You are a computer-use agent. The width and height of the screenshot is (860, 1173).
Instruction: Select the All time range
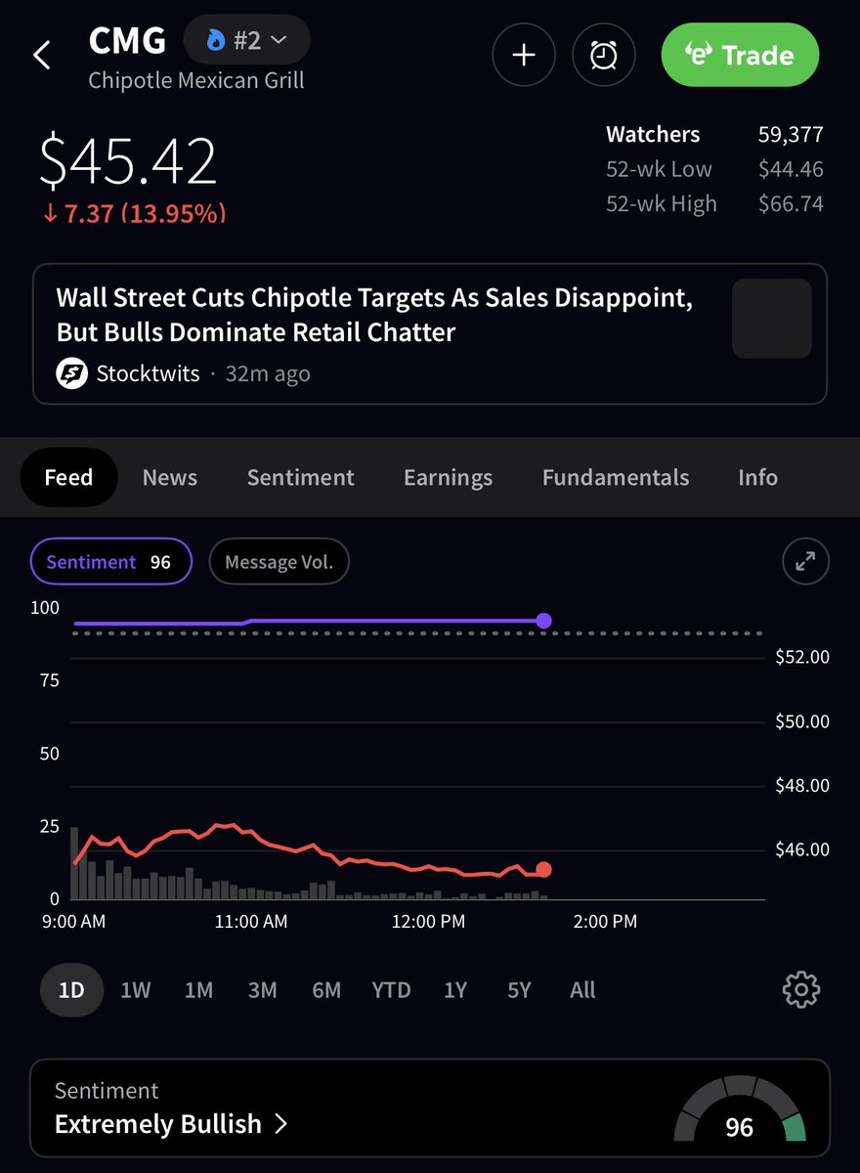582,990
